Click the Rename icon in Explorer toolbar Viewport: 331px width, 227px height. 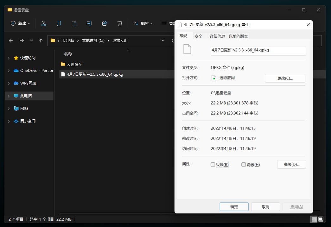pyautogui.click(x=89, y=23)
